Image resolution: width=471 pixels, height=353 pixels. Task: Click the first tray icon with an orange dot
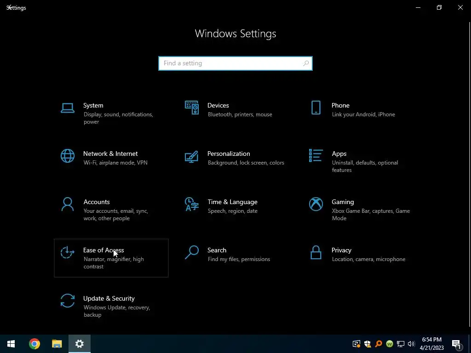356,344
